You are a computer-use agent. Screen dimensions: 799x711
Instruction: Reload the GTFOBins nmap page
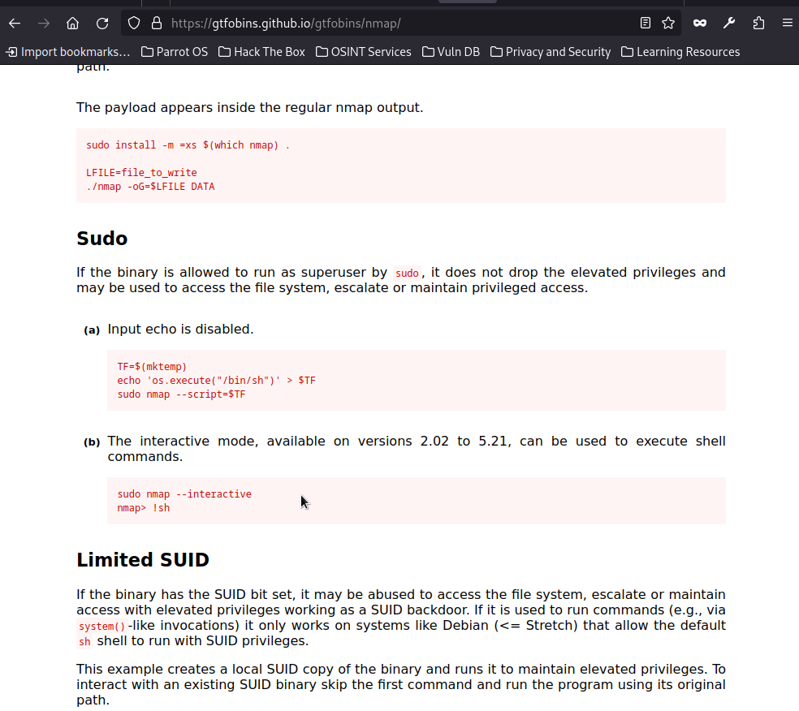(102, 24)
